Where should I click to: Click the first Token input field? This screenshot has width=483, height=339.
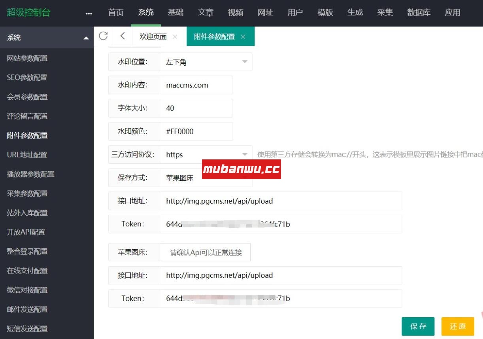pyautogui.click(x=281, y=224)
